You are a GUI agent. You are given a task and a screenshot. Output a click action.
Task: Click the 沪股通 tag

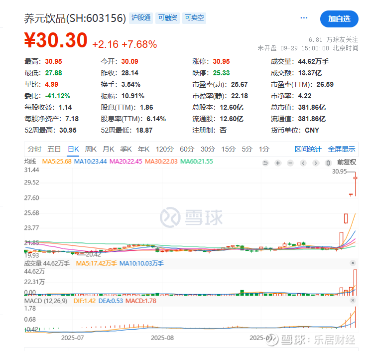pyautogui.click(x=141, y=18)
